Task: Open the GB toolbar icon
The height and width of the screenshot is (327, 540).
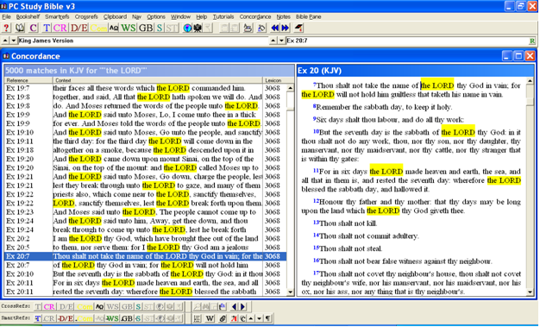Action: 146,28
